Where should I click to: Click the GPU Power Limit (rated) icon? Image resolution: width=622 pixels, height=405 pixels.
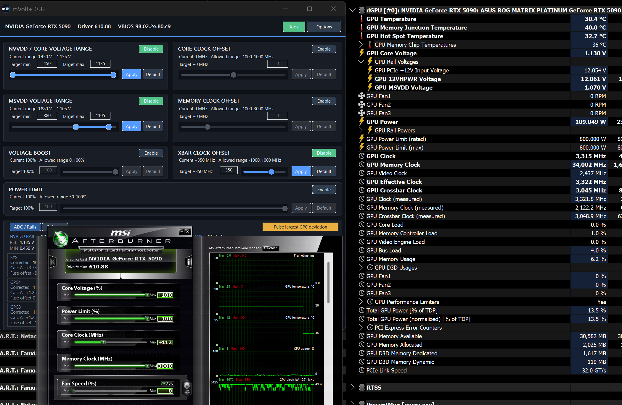pyautogui.click(x=361, y=139)
